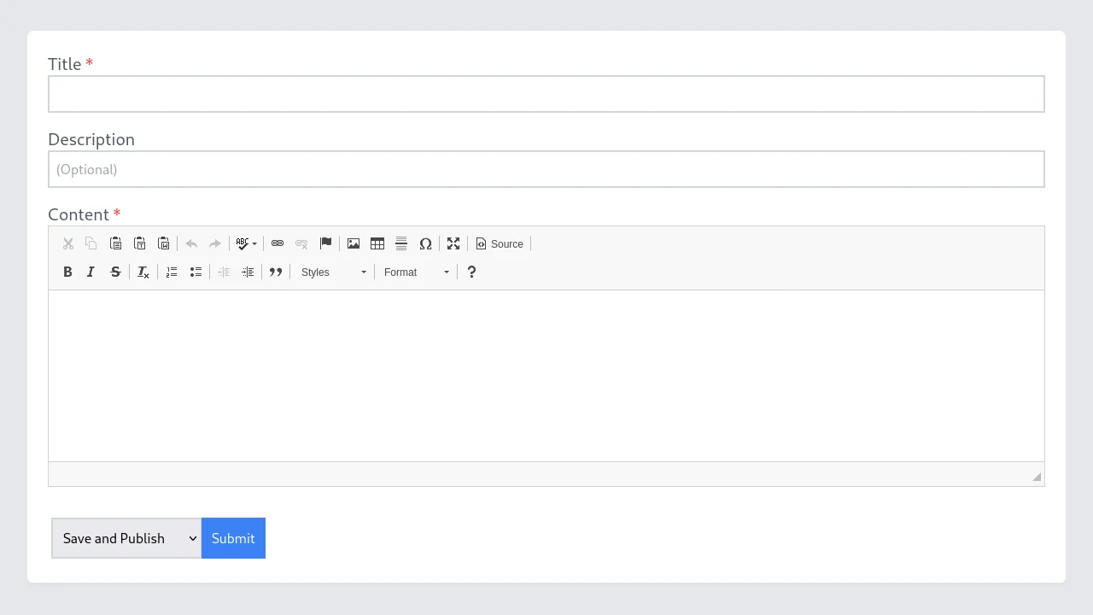Paste from Word
The image size is (1093, 615).
click(164, 243)
